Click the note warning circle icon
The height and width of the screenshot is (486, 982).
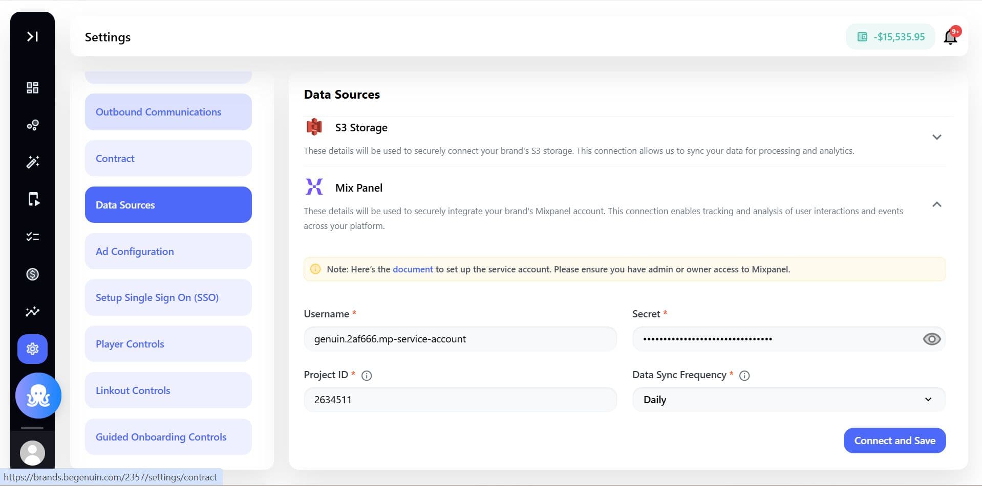point(315,269)
